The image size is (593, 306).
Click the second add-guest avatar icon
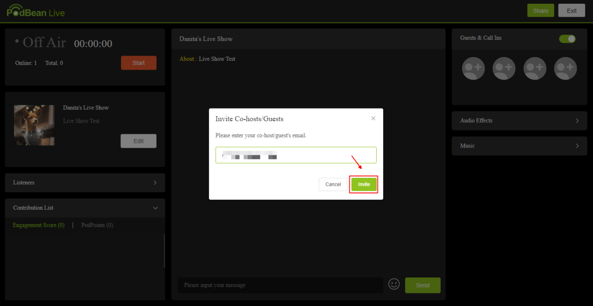point(504,68)
